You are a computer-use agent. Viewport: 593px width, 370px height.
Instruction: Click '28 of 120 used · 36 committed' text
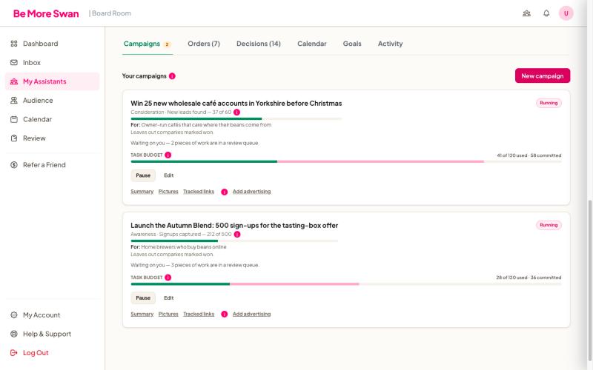pyautogui.click(x=529, y=277)
